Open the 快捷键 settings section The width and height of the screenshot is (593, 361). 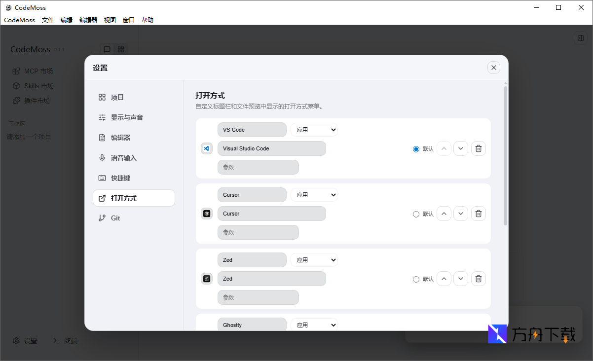click(x=120, y=178)
